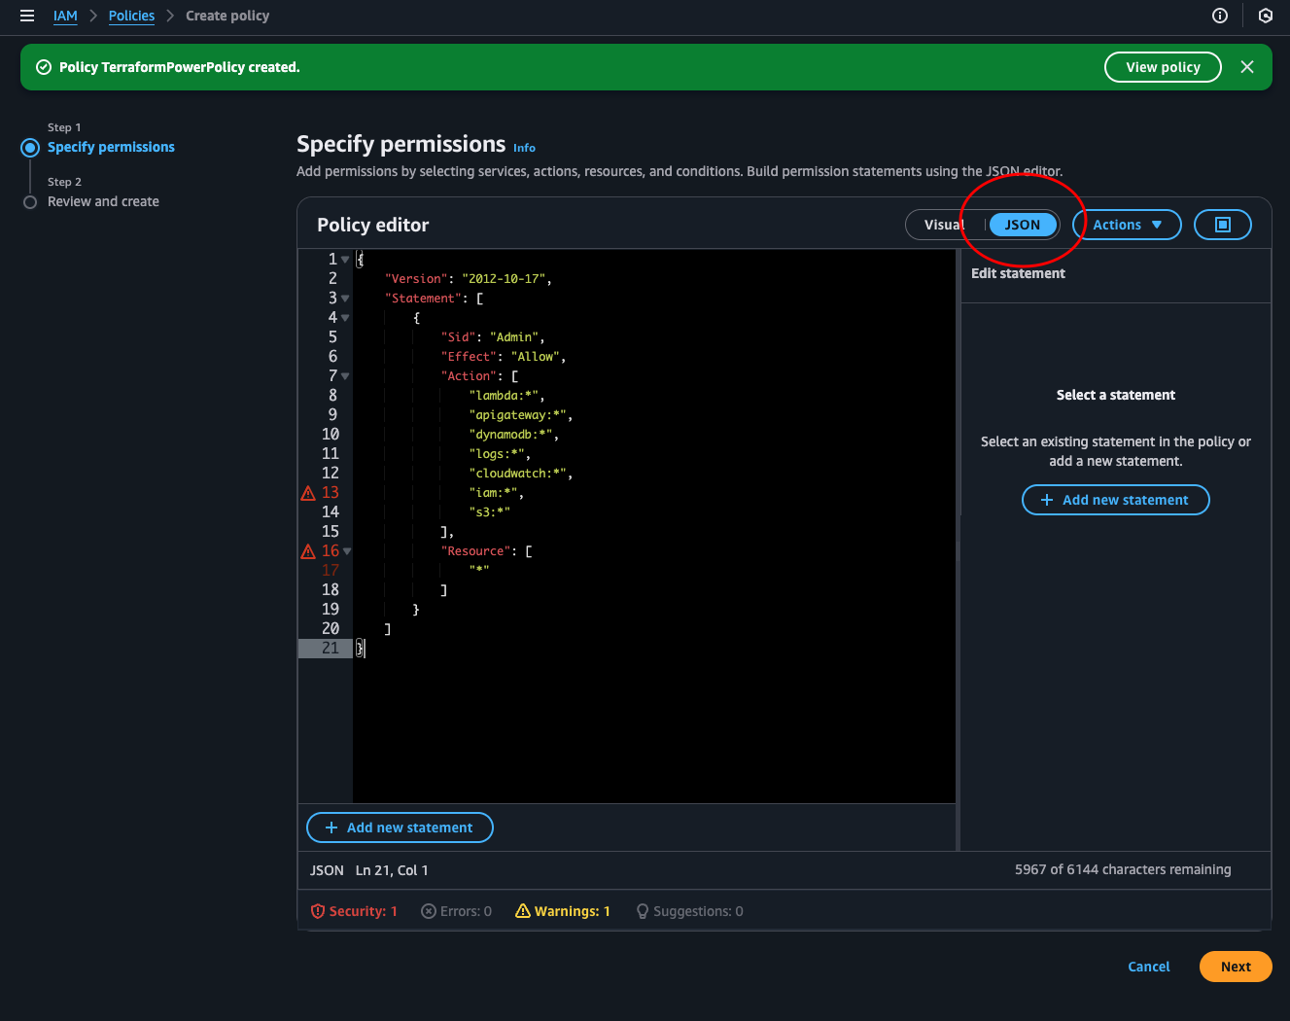Click the Security shield indicator

pos(354,911)
